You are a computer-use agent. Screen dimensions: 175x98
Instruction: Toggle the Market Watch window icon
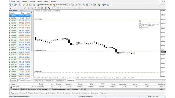pos(20,5)
